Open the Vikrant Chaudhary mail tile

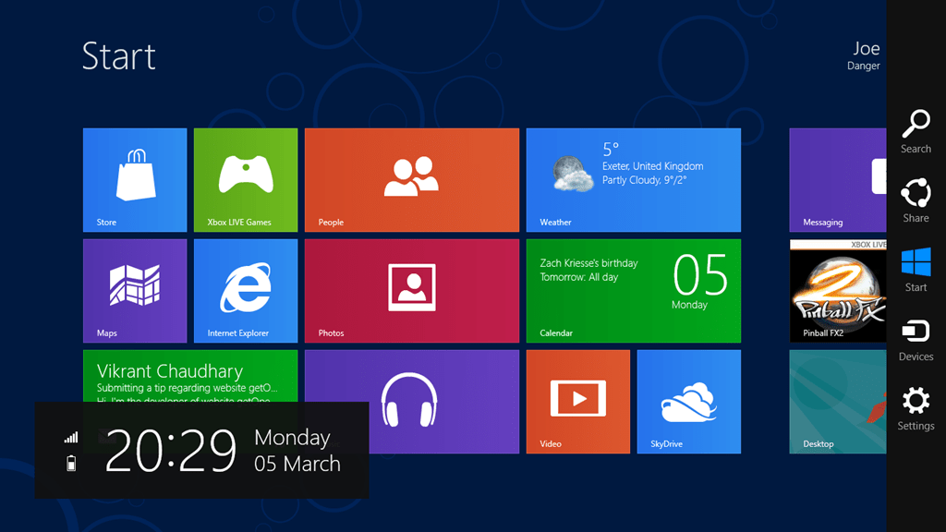(x=190, y=375)
